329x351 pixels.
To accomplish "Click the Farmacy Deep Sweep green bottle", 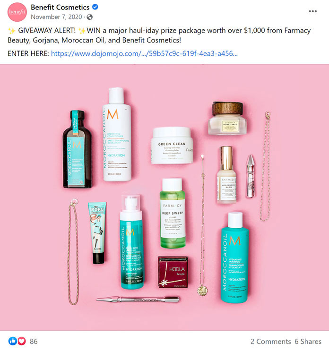I will coord(173,213).
